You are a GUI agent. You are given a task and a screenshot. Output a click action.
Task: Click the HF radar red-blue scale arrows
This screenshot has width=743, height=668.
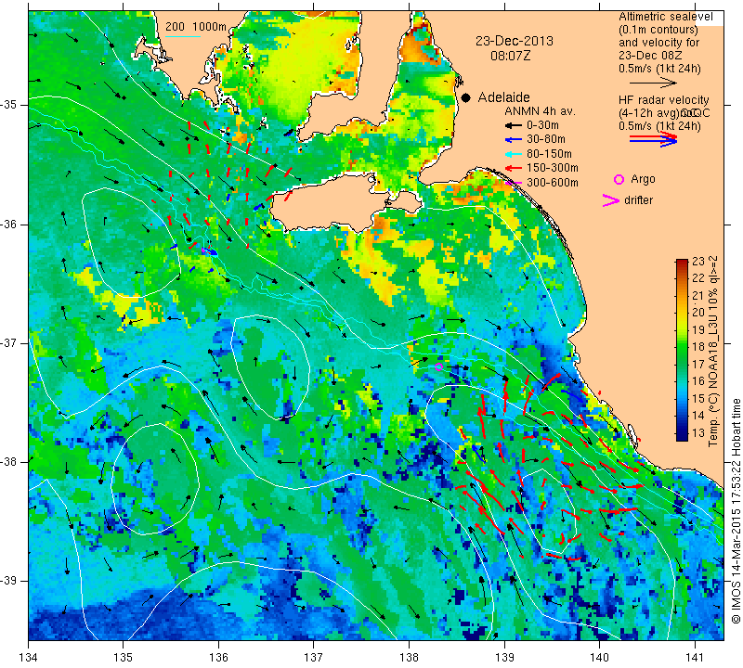tap(653, 139)
